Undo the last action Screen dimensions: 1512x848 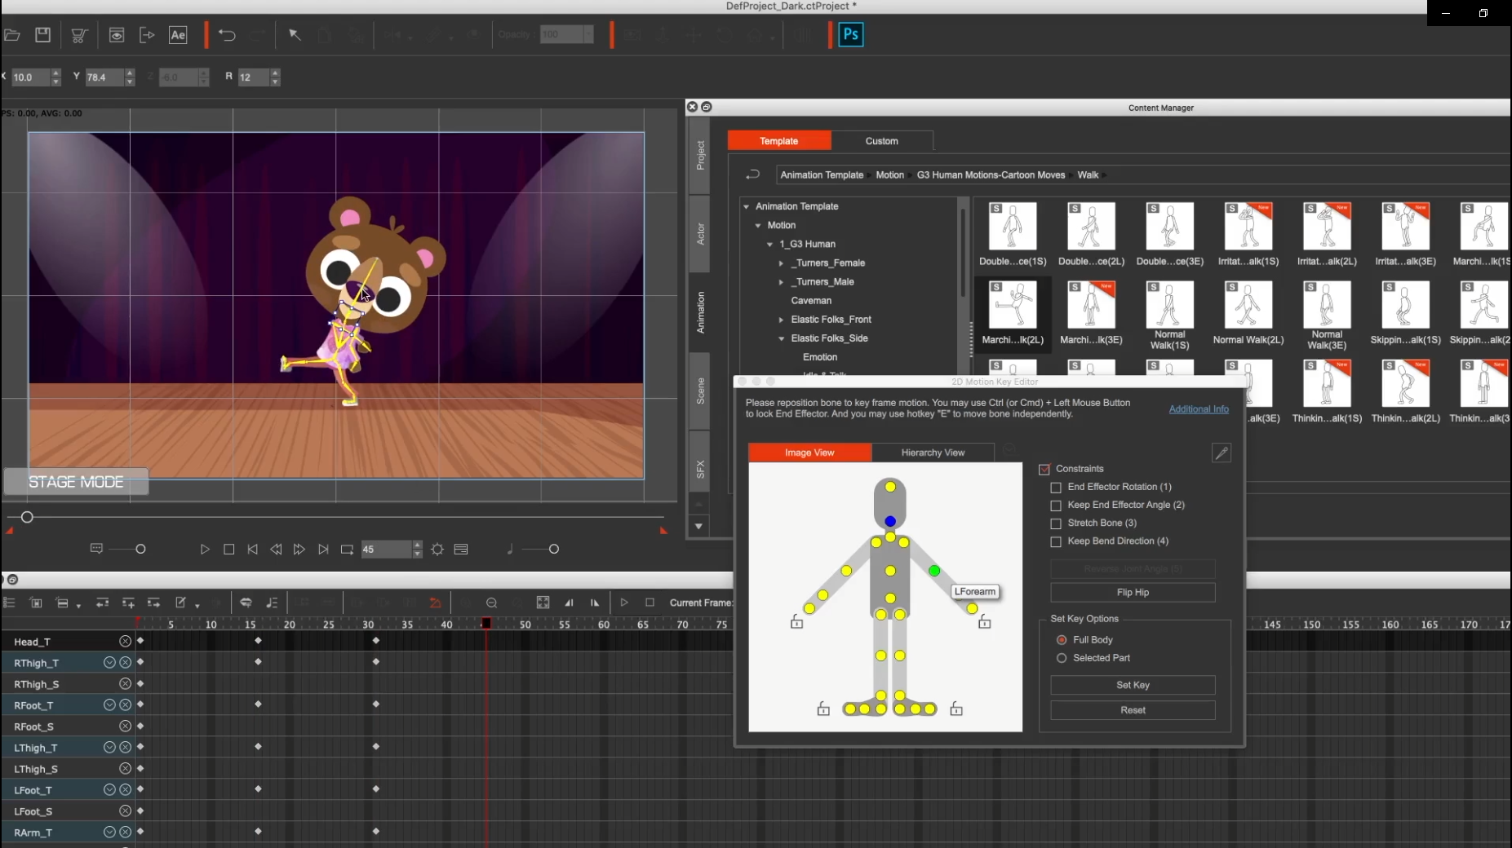[227, 35]
